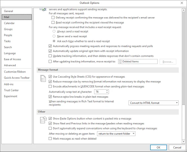The width and height of the screenshot is (187, 152).
Task: Open Search options category
Action: click(17, 47)
